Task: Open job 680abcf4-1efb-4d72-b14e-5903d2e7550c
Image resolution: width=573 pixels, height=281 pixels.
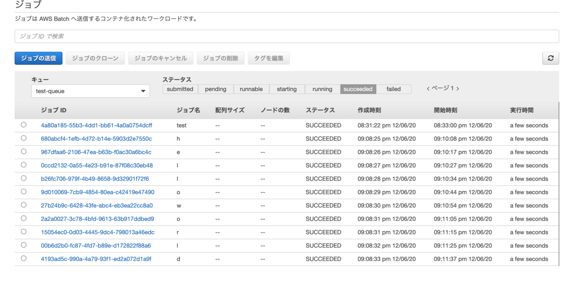Action: (96, 139)
